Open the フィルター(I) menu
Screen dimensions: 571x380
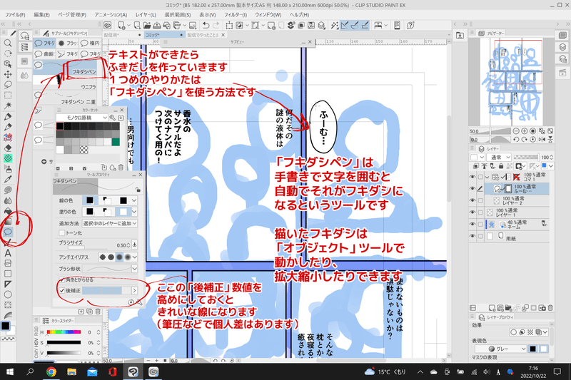(236, 14)
